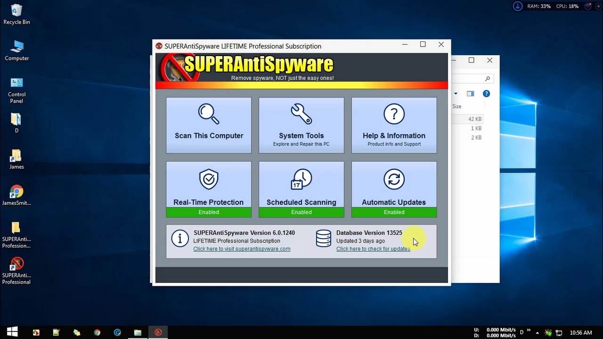Open JamesSmit Chrome shortcut on desktop
This screenshot has width=603, height=339.
pos(16,195)
